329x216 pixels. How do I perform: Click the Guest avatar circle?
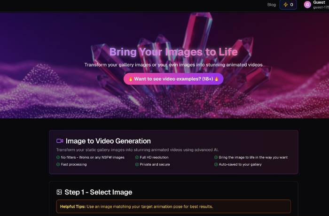[x=307, y=5]
